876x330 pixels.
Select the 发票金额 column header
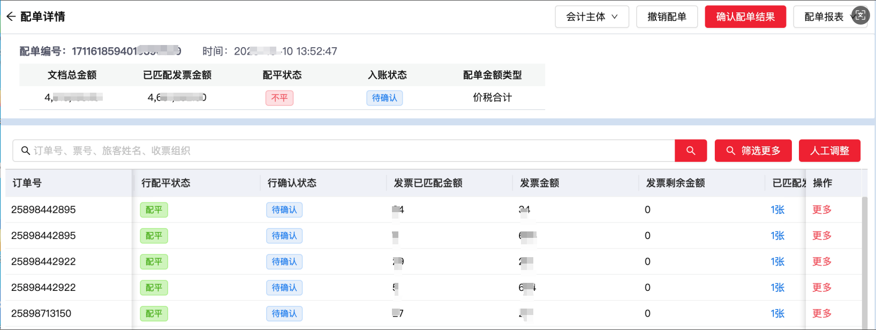(540, 183)
